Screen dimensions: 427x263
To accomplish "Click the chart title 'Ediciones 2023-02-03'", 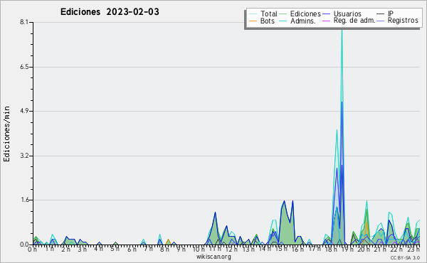I will tap(110, 12).
